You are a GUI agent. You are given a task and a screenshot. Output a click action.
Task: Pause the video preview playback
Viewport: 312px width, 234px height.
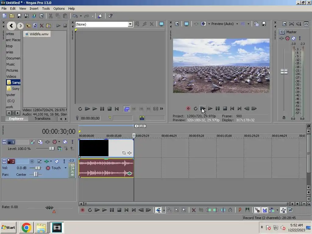click(x=218, y=108)
